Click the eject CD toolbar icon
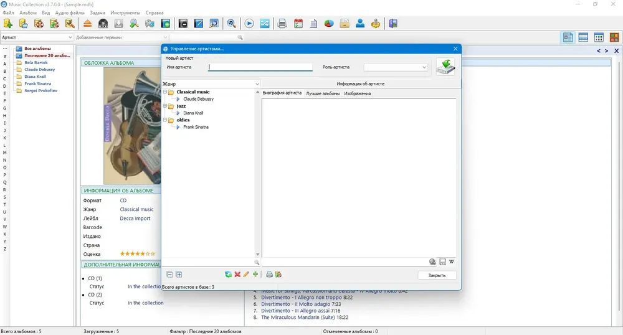This screenshot has width=623, height=335. [x=87, y=24]
